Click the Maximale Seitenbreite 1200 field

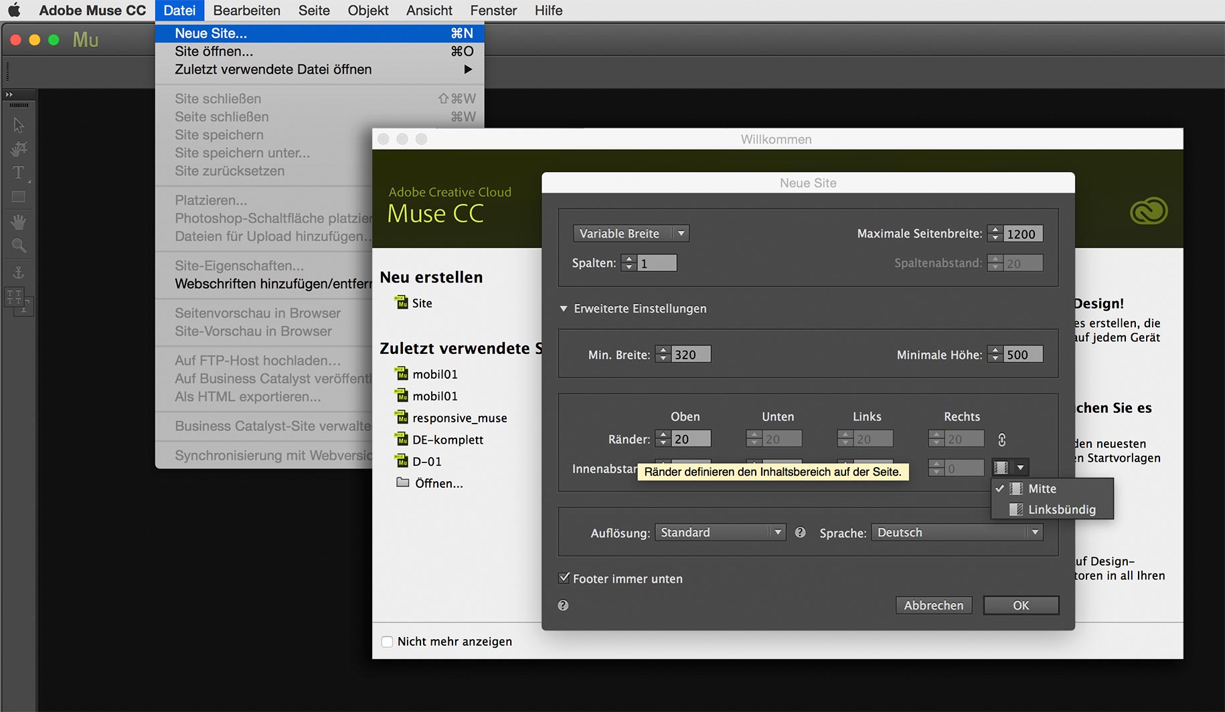[1023, 234]
